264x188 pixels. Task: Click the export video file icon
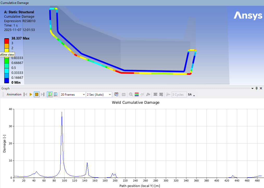(116, 95)
